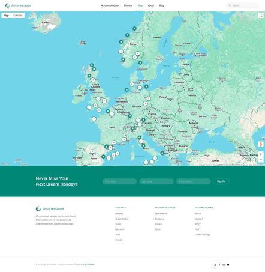Click the ACCOMMODATIONS footer column heading
This screenshot has width=265, height=272.
tap(165, 208)
